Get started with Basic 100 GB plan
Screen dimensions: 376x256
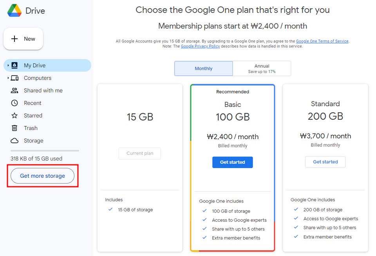232,162
